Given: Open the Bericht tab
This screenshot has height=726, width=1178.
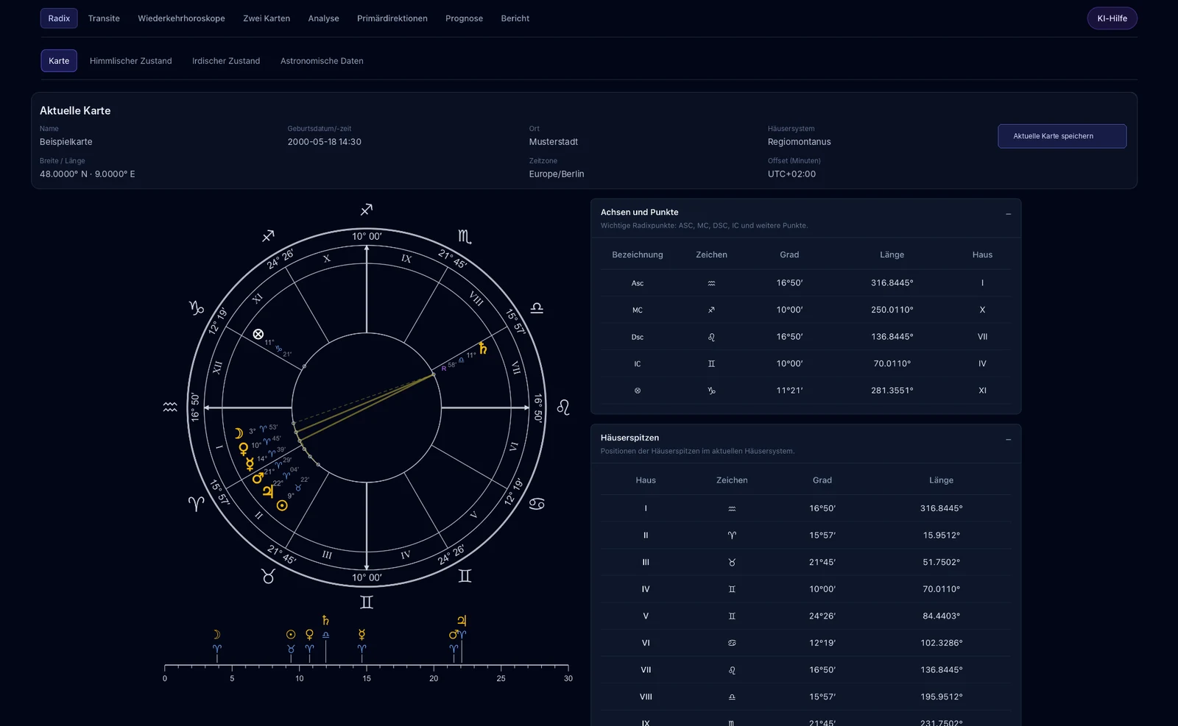Looking at the screenshot, I should click(515, 18).
